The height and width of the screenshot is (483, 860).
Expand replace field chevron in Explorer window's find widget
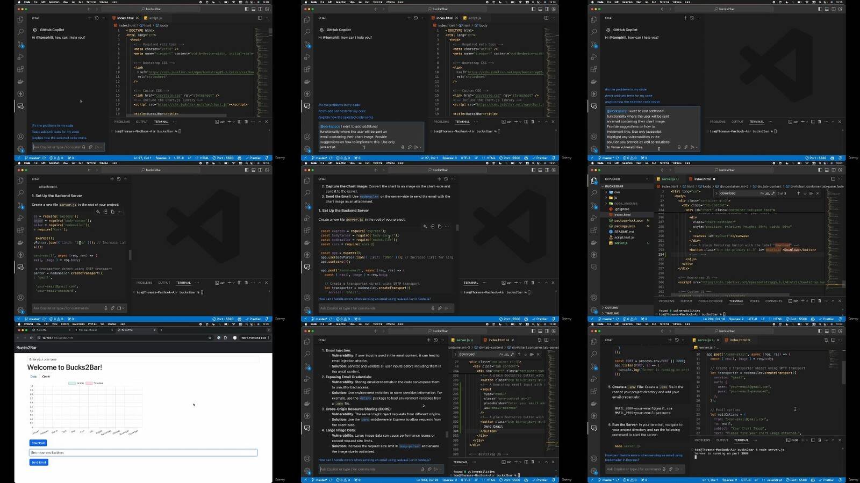point(716,193)
